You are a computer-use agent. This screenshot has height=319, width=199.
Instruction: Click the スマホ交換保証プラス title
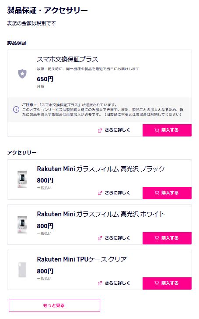point(67,59)
